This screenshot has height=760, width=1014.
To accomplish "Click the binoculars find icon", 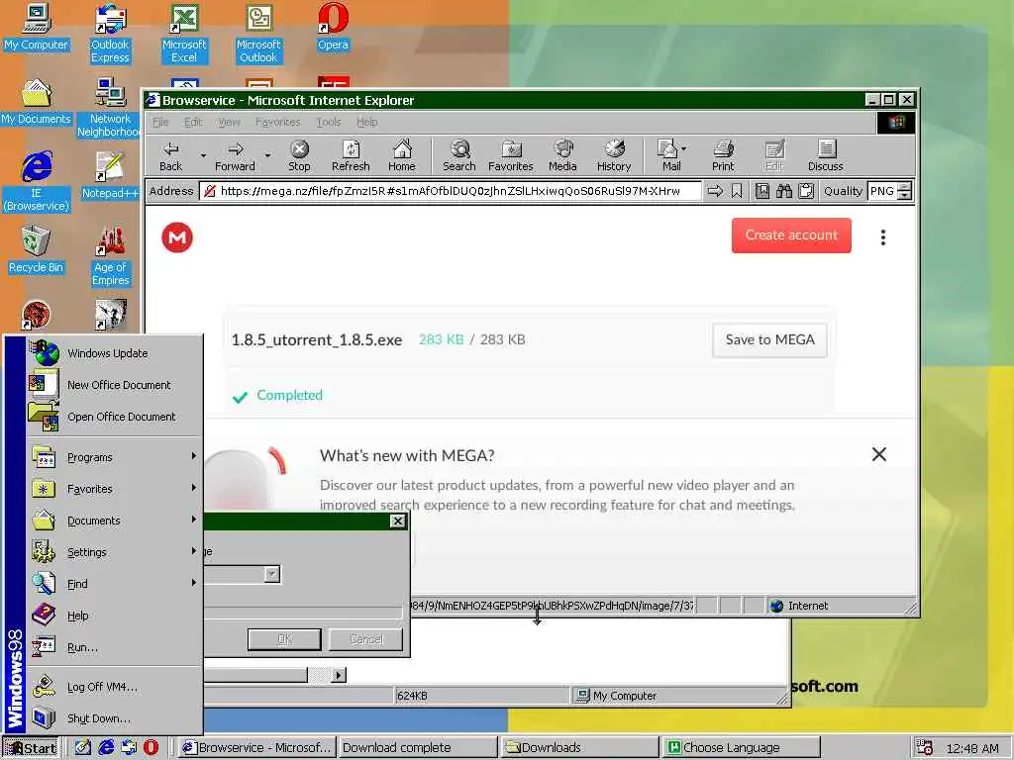I will (784, 191).
